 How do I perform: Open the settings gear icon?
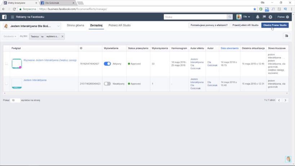pos(271,17)
